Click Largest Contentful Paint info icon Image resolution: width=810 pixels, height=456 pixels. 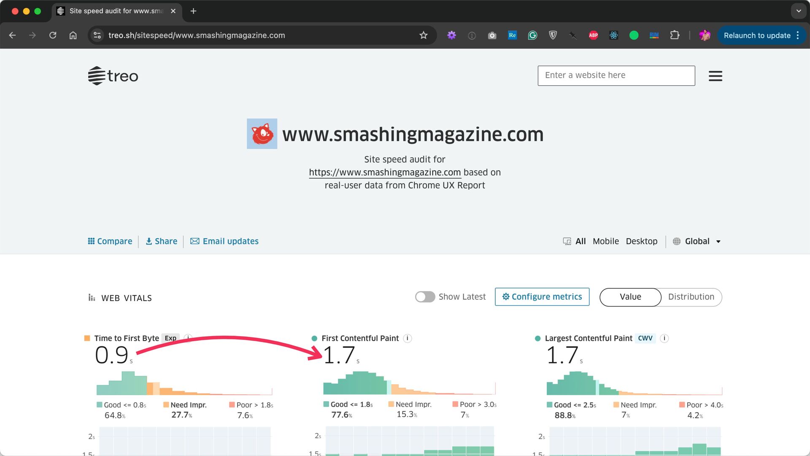664,338
